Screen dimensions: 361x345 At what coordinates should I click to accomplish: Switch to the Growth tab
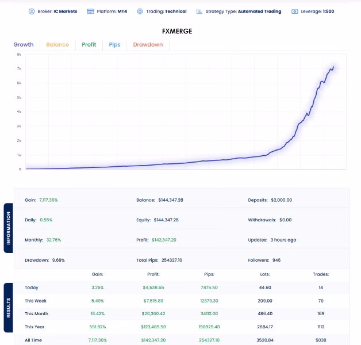point(24,44)
